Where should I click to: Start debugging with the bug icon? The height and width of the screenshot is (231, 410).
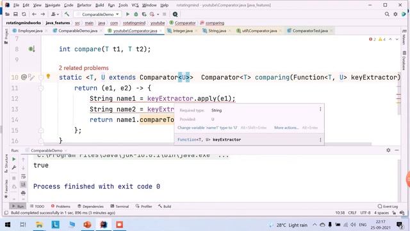pyautogui.click(x=136, y=14)
